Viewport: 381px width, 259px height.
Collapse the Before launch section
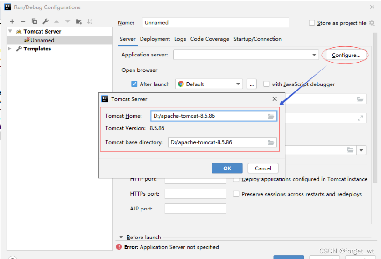121,237
